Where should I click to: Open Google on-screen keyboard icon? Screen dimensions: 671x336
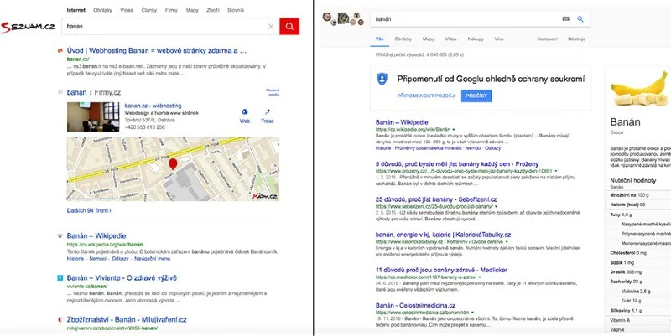565,18
